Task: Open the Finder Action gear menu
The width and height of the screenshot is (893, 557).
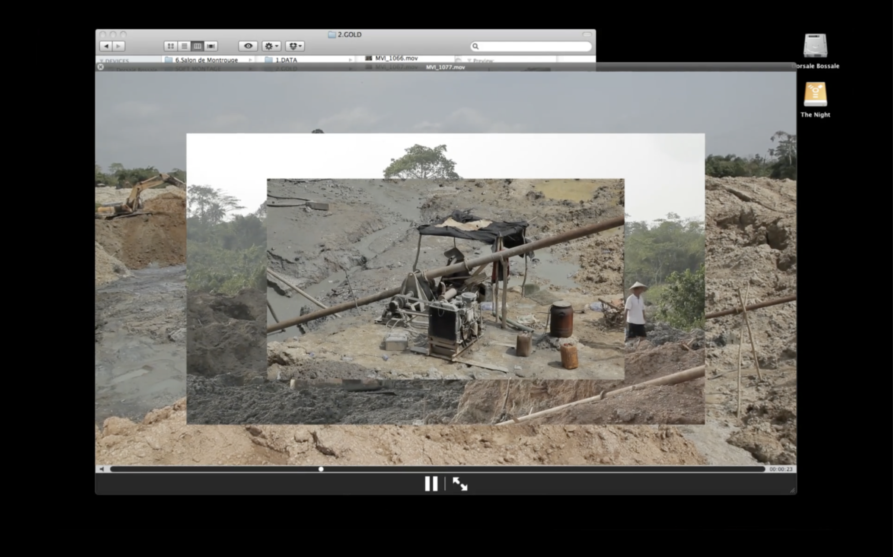Action: pyautogui.click(x=271, y=46)
